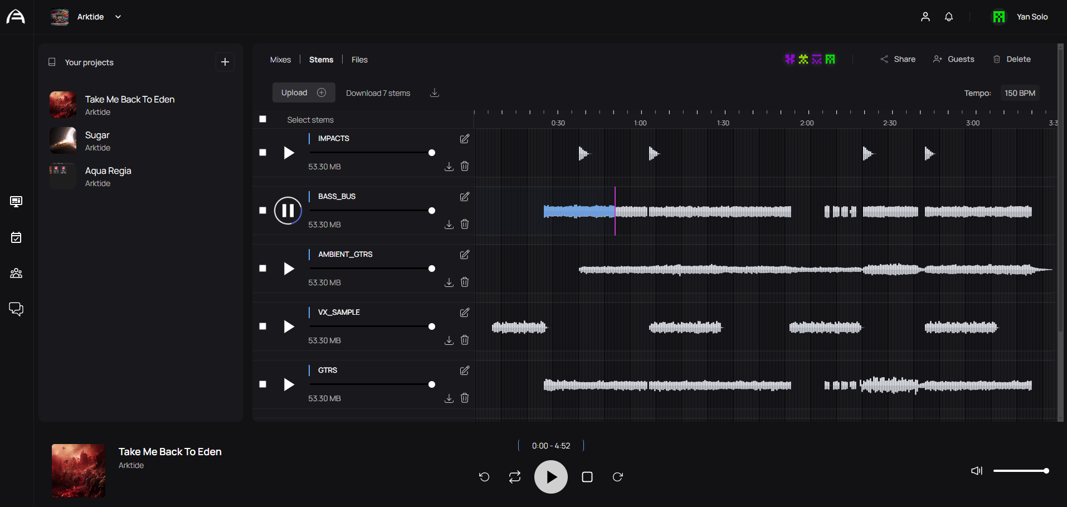This screenshot has height=507, width=1067.
Task: Click the Share button
Action: tap(898, 59)
